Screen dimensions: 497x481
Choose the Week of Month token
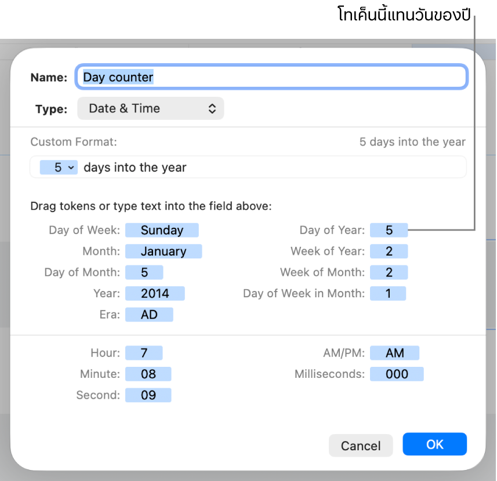click(x=389, y=272)
